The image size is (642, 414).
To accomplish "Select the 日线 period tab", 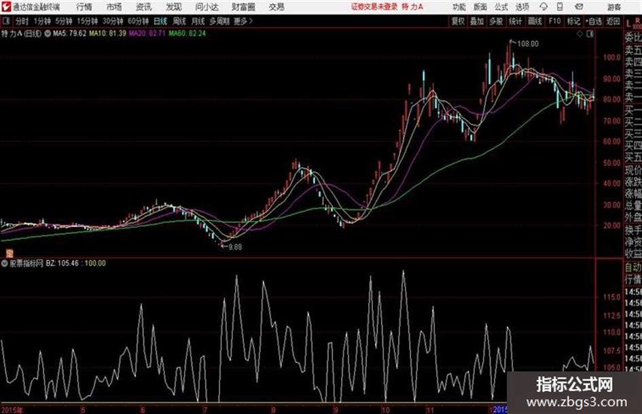I will (160, 21).
